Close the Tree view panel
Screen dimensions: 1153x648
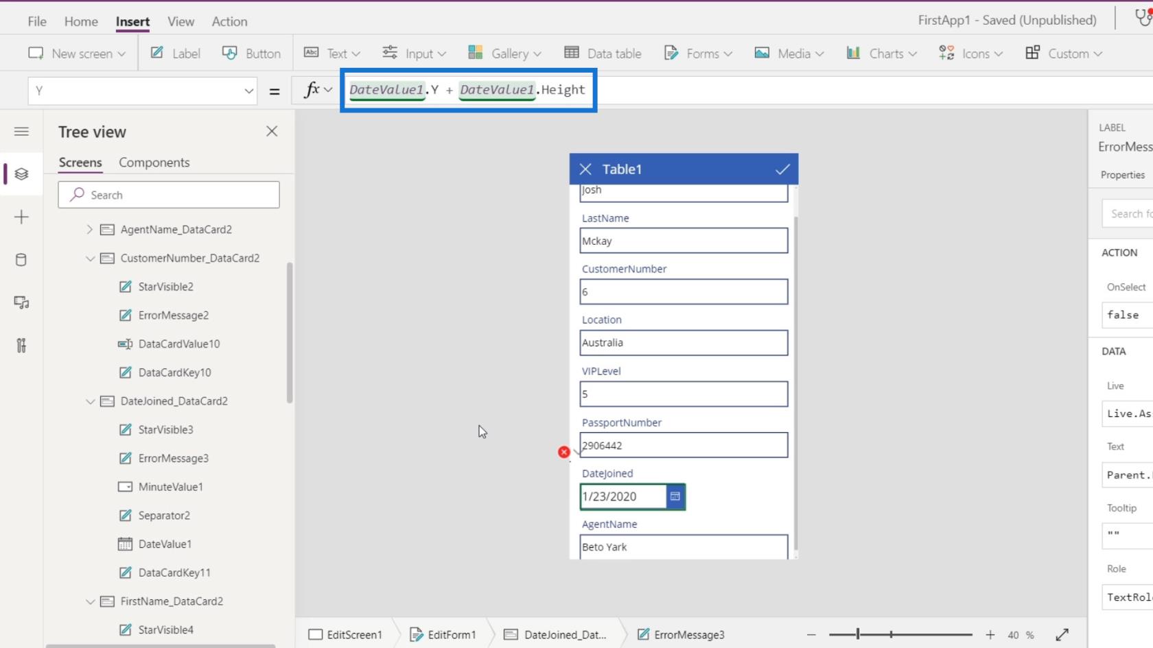pyautogui.click(x=272, y=131)
